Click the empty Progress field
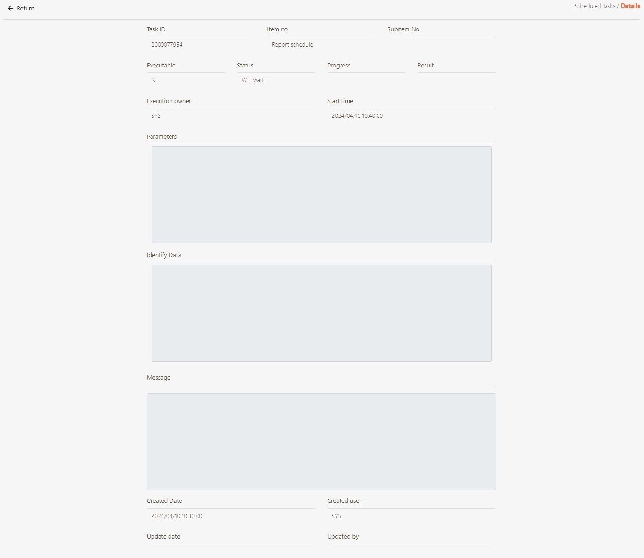The image size is (644, 558). click(366, 80)
